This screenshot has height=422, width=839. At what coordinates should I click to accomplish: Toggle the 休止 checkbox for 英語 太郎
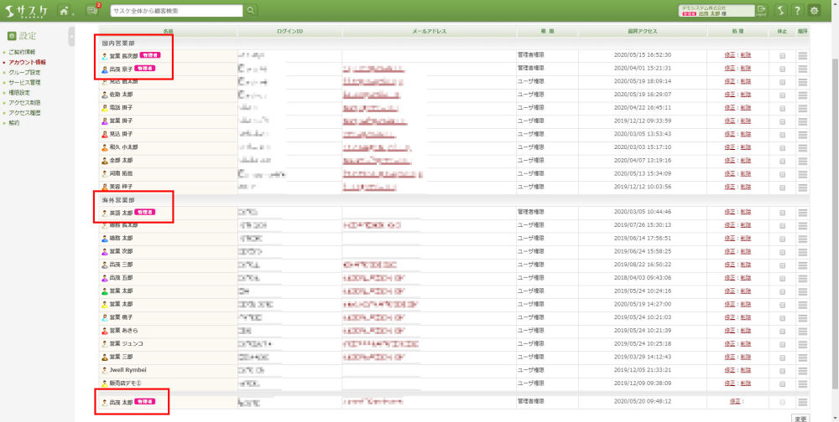pos(783,213)
